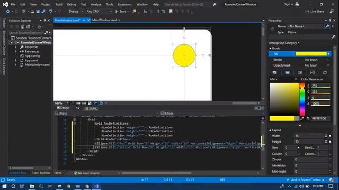
Task: Click the saturation-brightness color picker square
Action: click(x=284, y=99)
